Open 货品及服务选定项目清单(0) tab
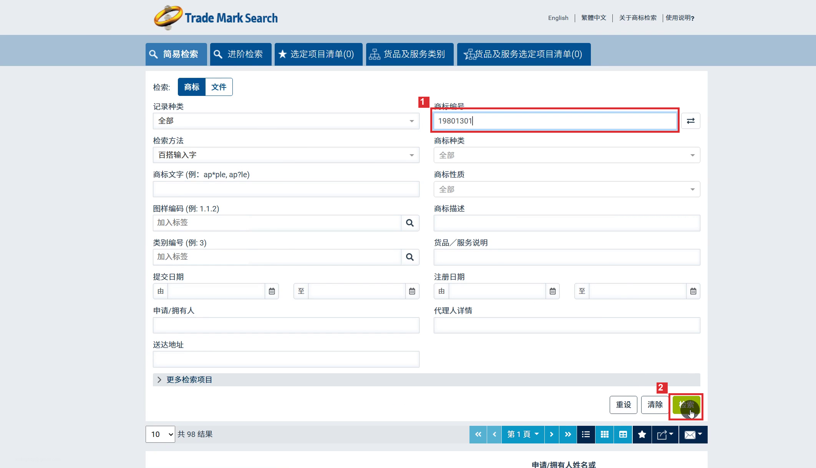Screen dimensions: 816x468 point(524,54)
